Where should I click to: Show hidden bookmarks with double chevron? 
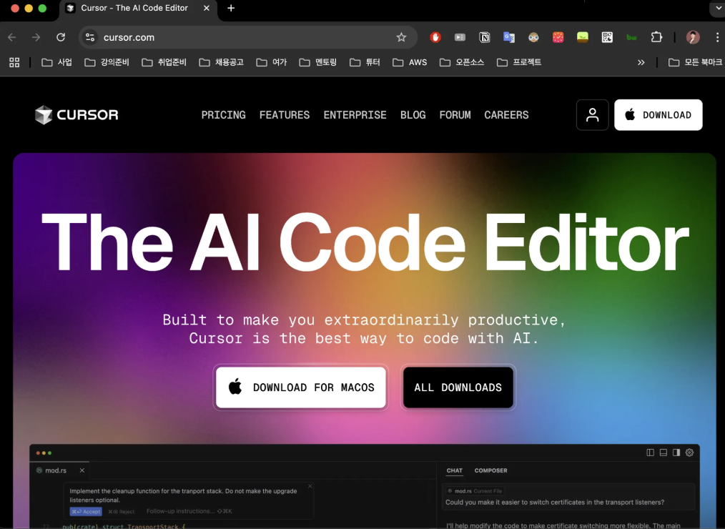coord(641,62)
